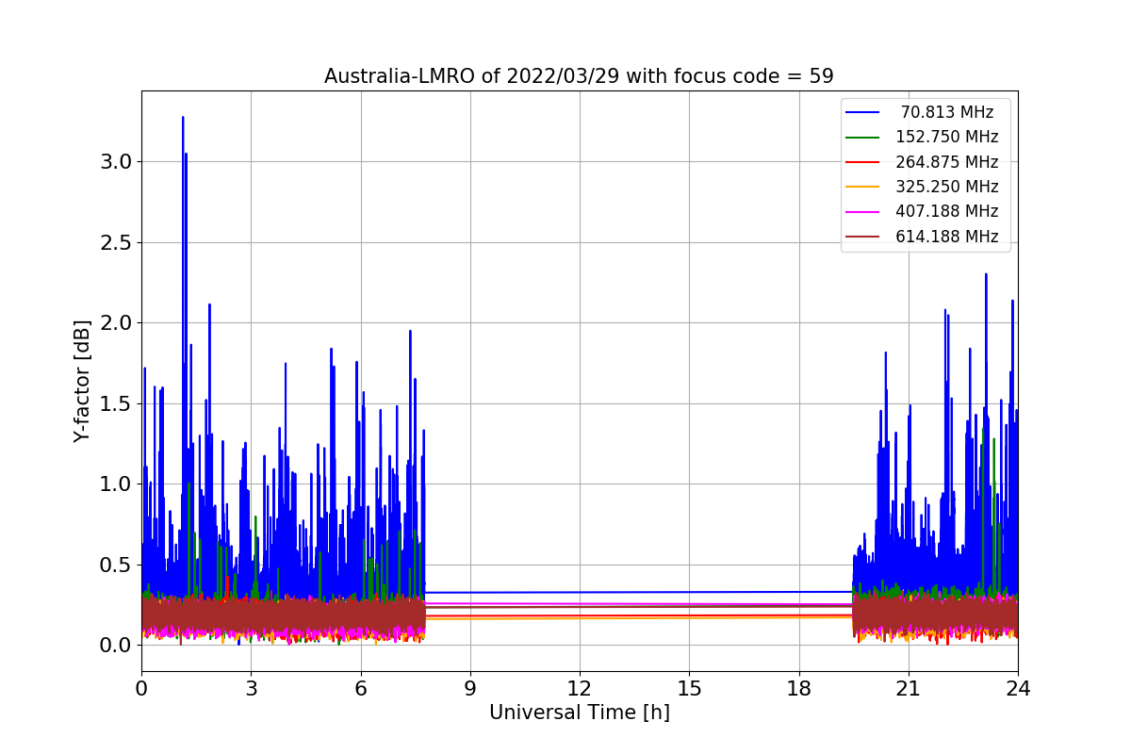Click the 12 tick label on the time axis

(x=580, y=688)
